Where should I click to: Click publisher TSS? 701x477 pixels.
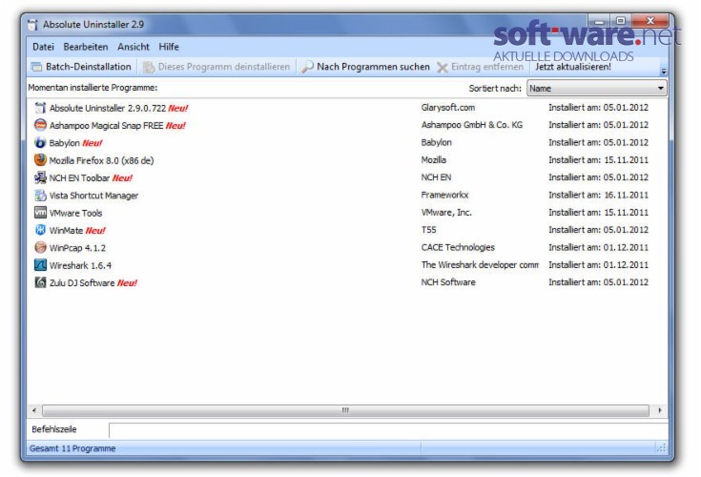[x=428, y=230]
